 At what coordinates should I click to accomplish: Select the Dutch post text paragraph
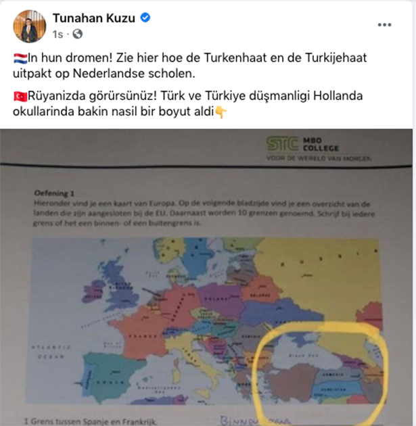pos(189,66)
